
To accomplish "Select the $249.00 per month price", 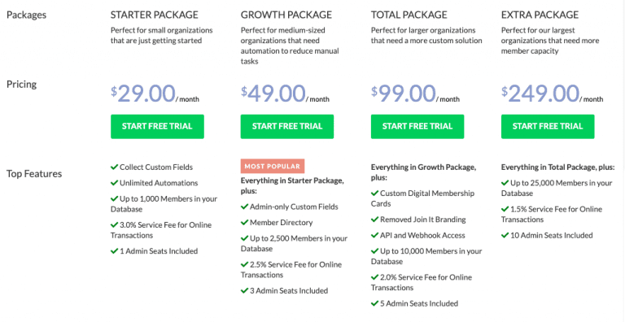I will [552, 94].
